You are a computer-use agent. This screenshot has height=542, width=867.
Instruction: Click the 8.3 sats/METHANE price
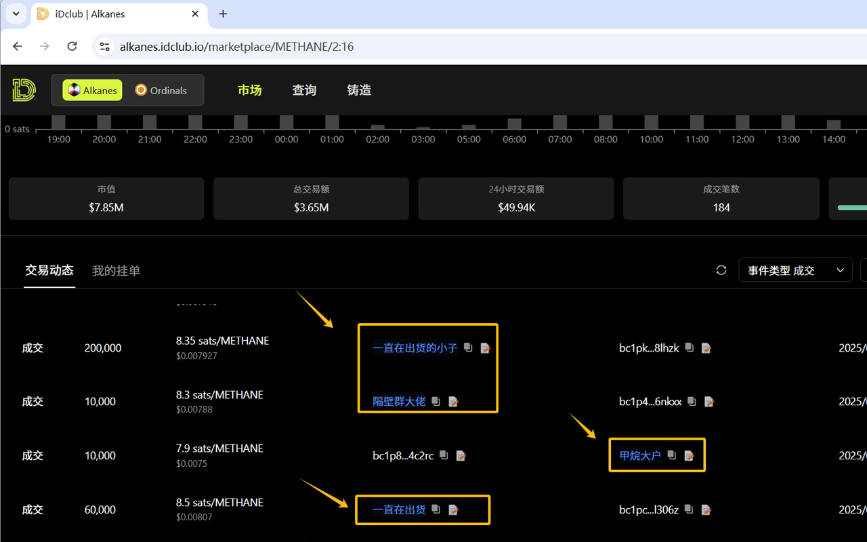(220, 394)
